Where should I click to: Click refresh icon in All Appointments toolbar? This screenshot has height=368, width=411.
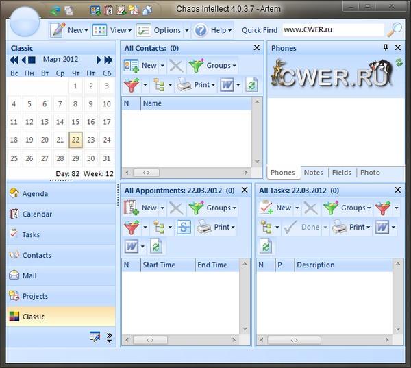click(x=155, y=247)
